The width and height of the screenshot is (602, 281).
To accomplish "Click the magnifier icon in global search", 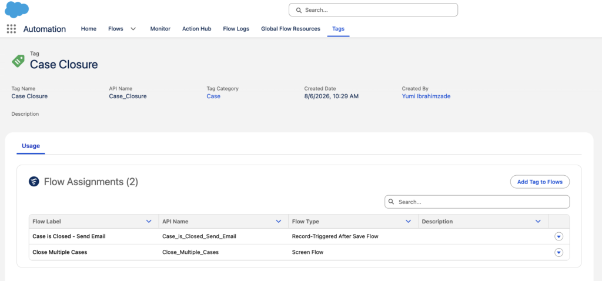I will (x=299, y=10).
